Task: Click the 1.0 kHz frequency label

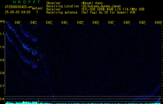Action: tap(2, 47)
